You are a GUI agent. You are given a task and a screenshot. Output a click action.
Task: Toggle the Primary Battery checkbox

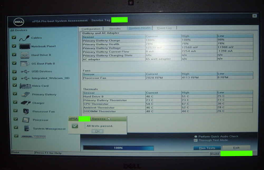15,94
